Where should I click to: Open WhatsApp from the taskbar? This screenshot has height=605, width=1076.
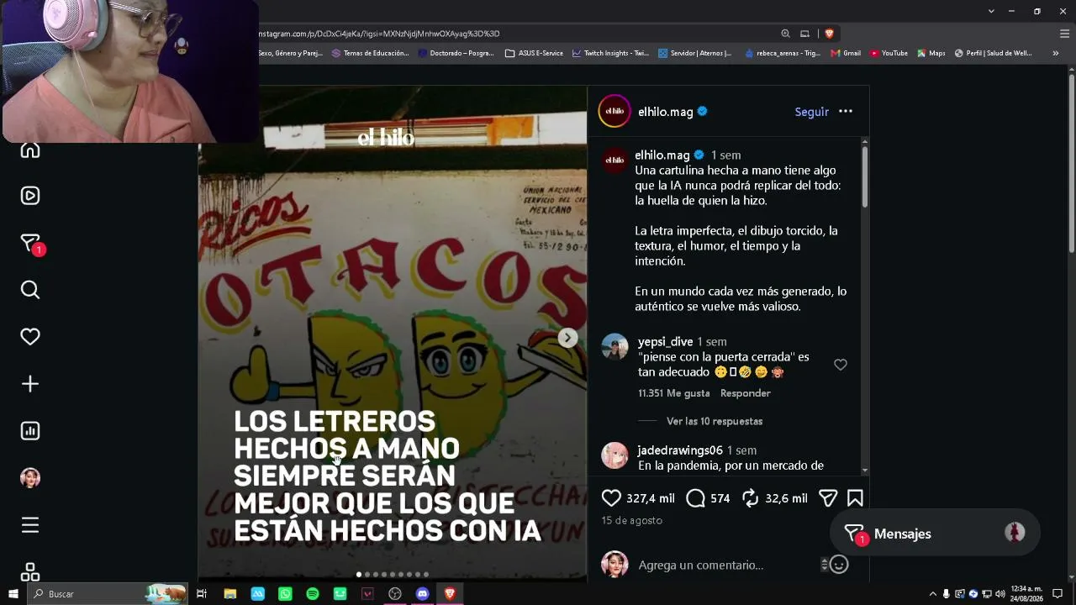click(285, 594)
